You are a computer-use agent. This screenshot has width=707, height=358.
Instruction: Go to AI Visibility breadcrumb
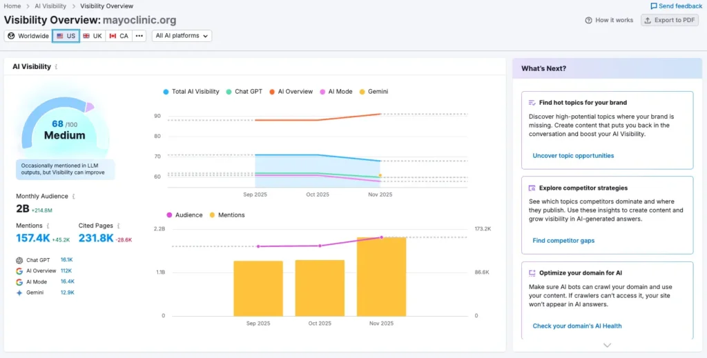[50, 6]
